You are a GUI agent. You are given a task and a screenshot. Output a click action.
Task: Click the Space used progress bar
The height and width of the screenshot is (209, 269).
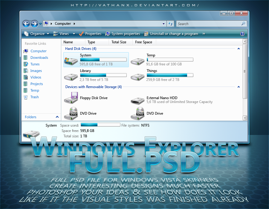[100, 125]
